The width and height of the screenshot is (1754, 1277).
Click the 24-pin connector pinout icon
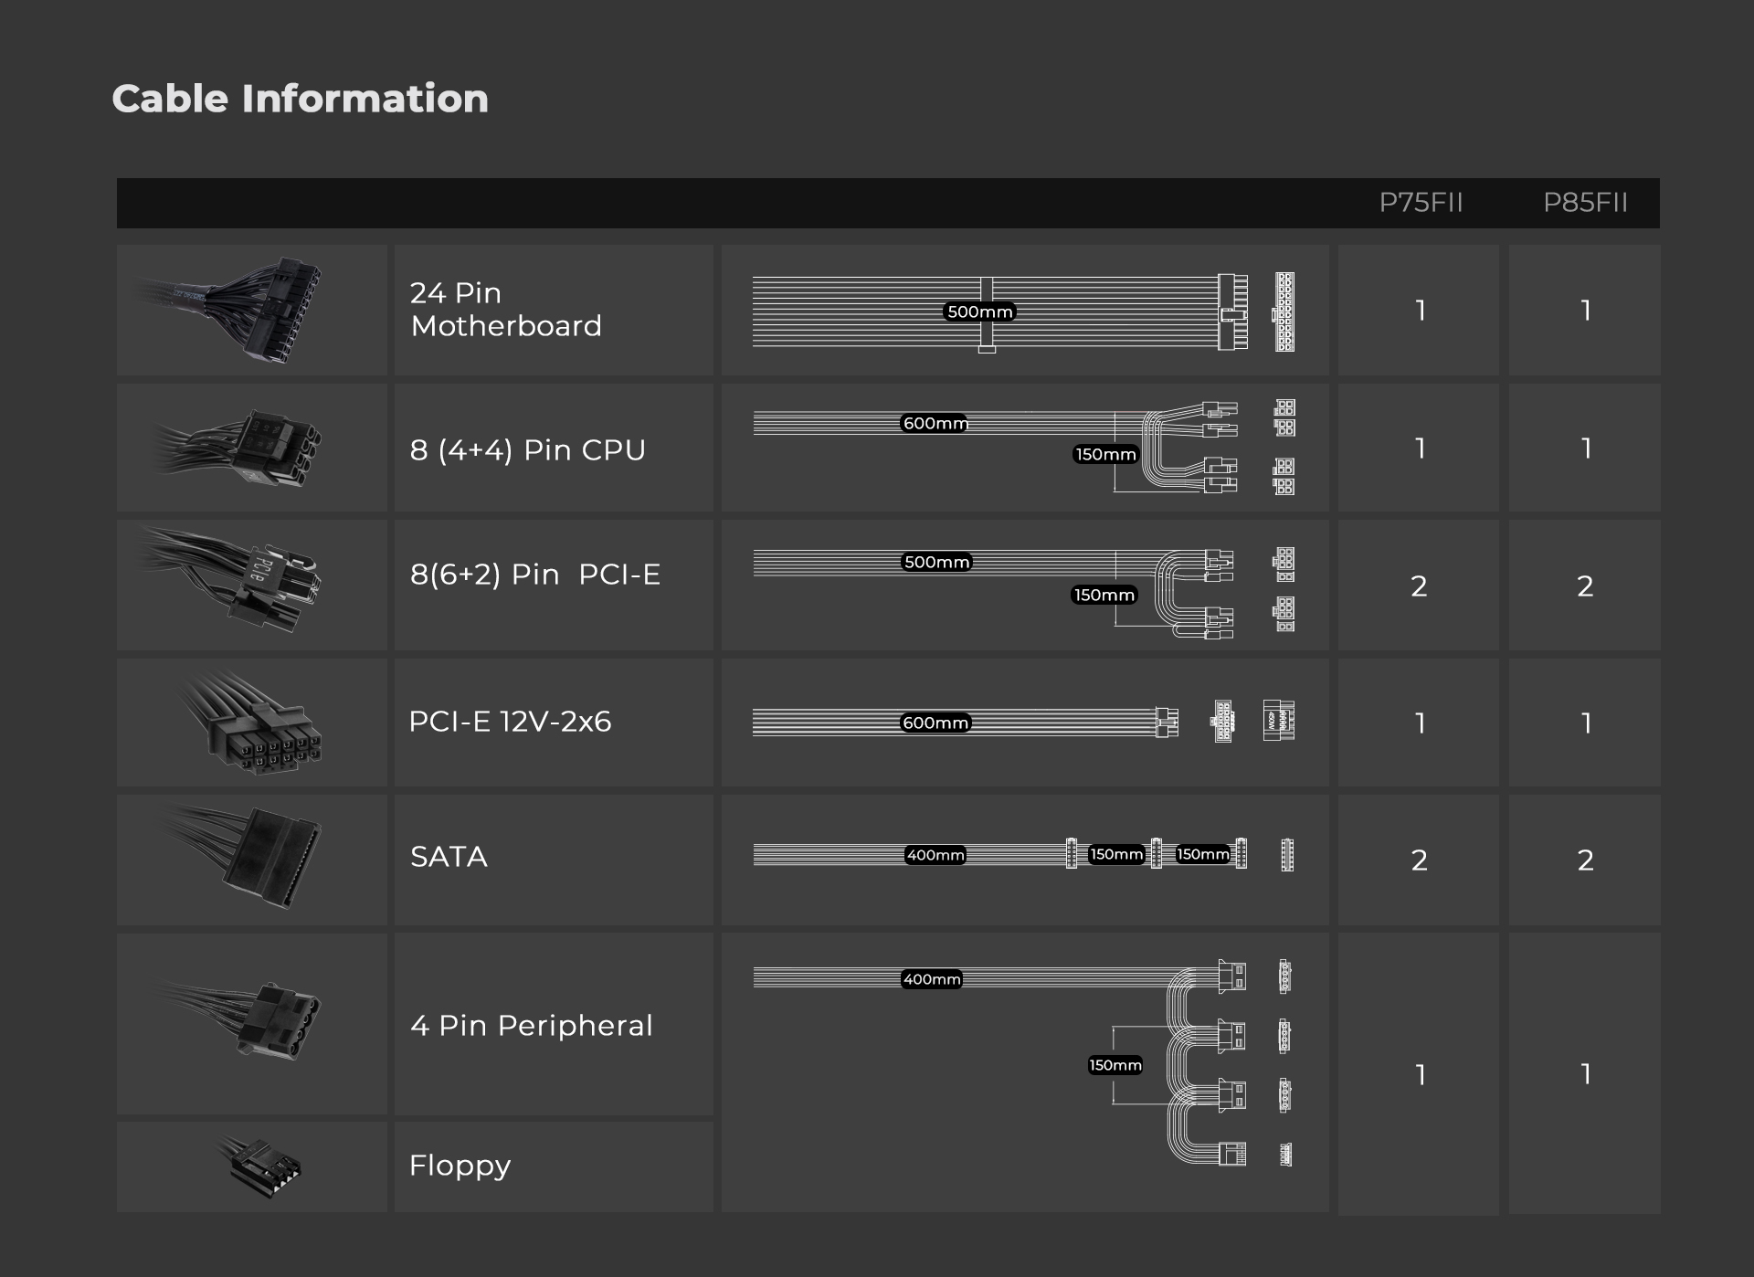[x=1284, y=311]
